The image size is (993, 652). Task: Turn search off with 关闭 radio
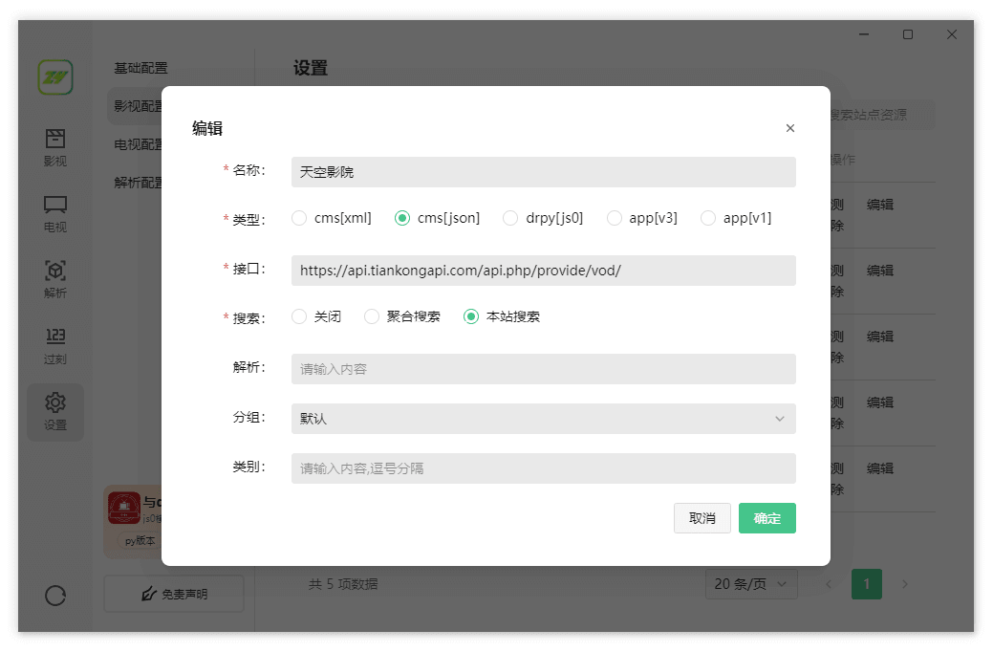point(300,316)
